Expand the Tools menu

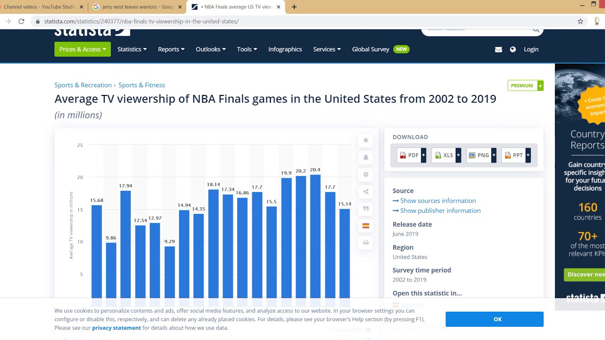[x=247, y=49]
